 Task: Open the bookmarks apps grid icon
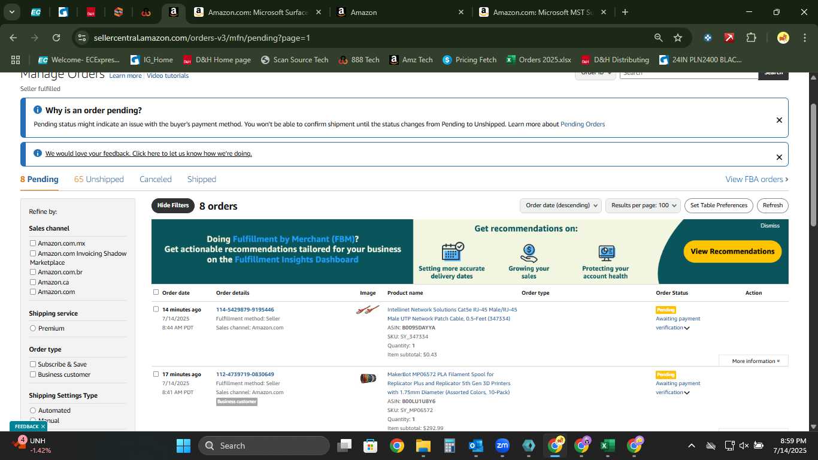pyautogui.click(x=16, y=60)
